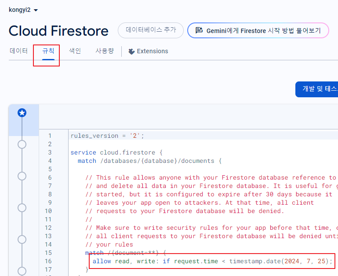Screen dimensions: 338x276
Task: Select the rules history marker beside line 6
Action: pos(22,176)
